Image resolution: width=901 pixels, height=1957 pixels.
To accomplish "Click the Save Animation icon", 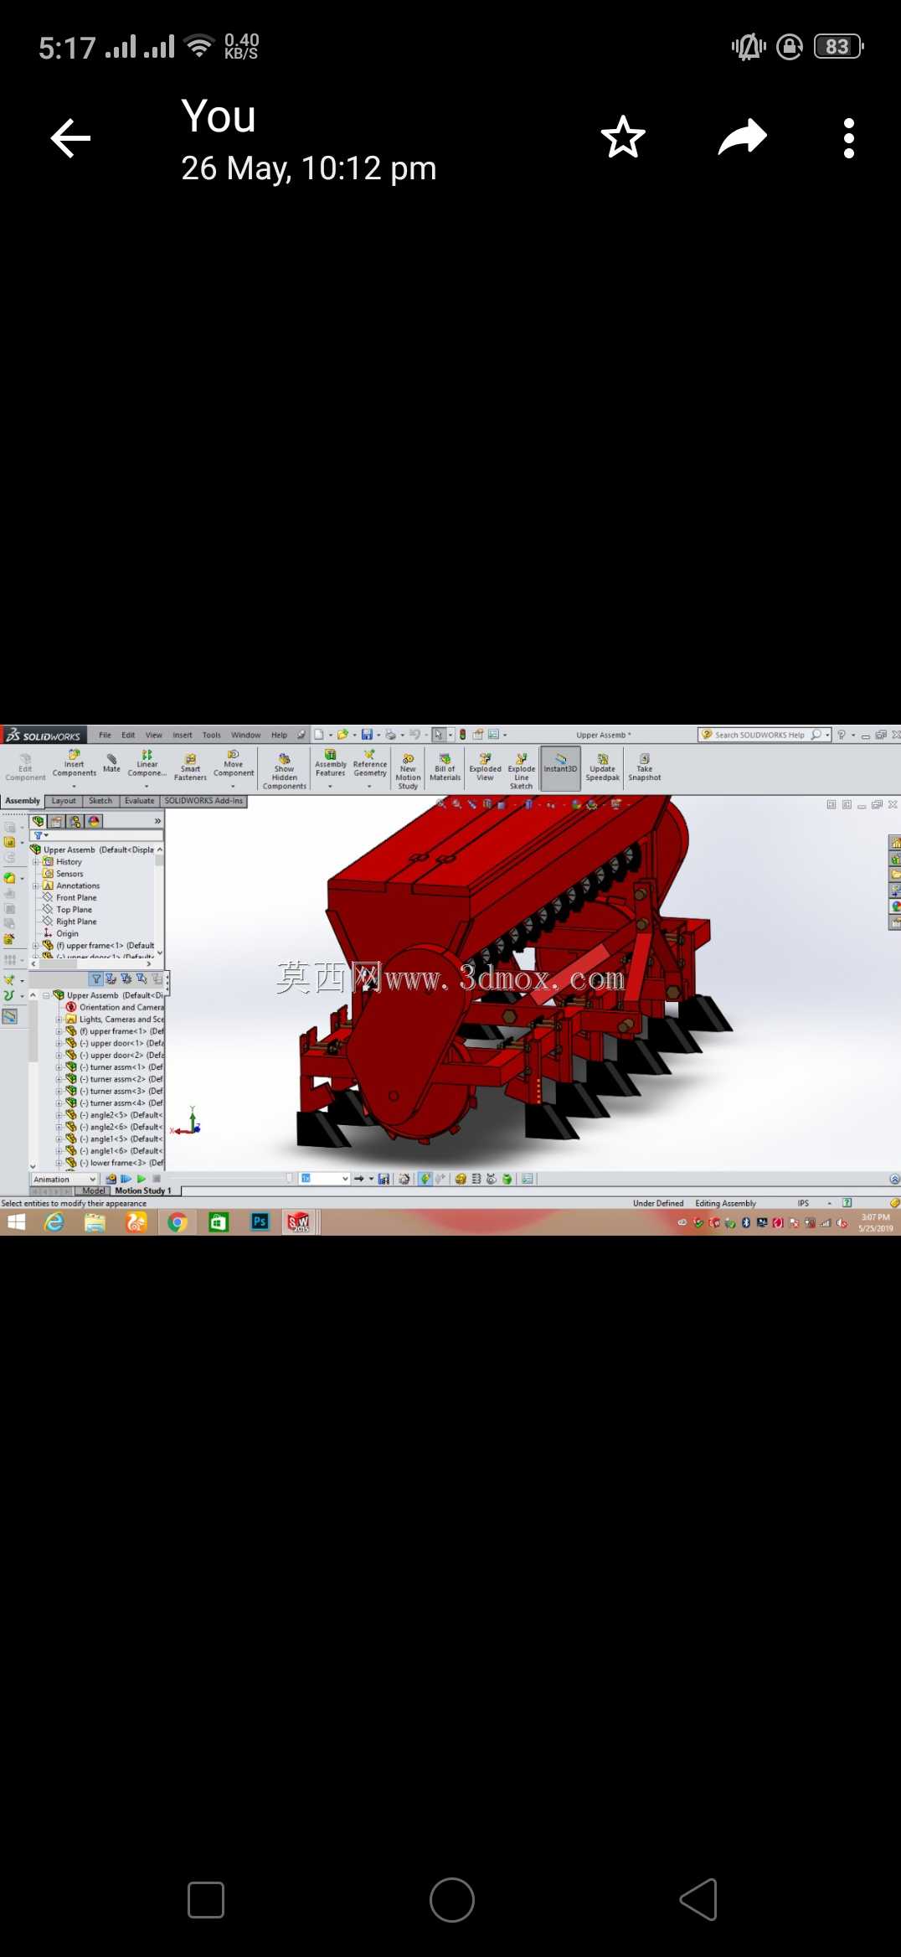I will [384, 1179].
